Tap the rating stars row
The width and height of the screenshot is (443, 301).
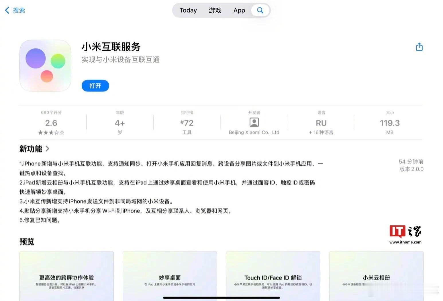[x=51, y=132]
